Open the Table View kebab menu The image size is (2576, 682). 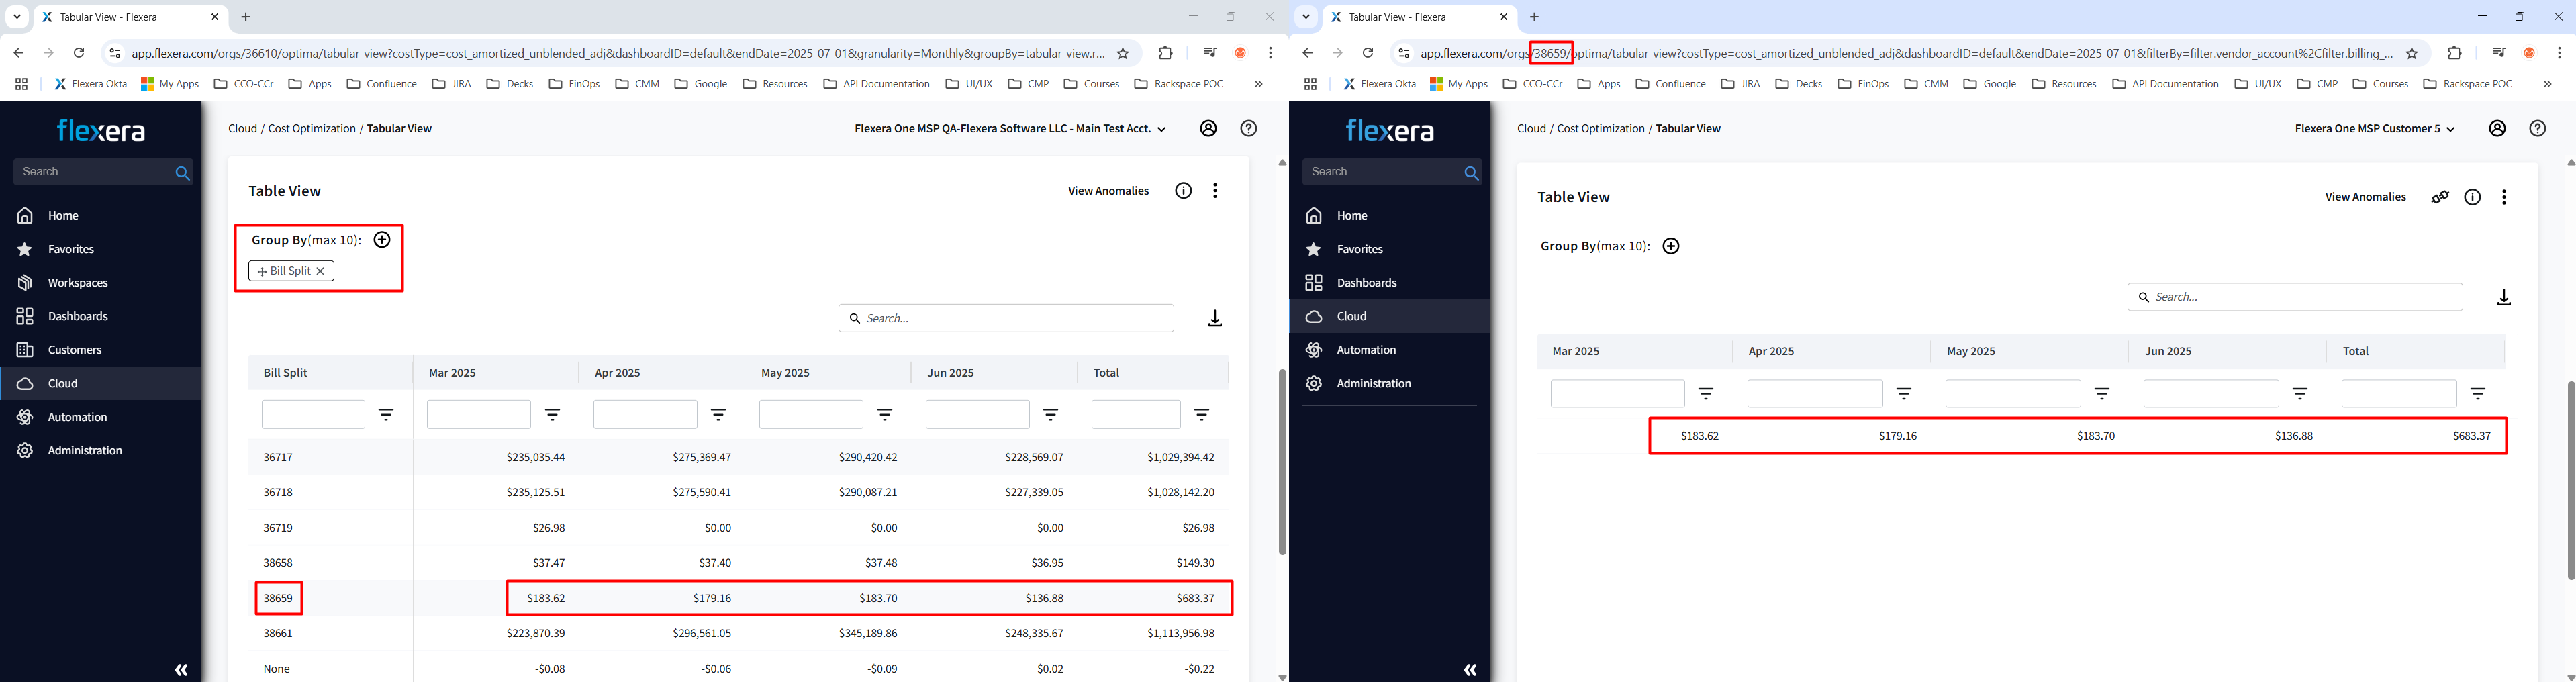(1215, 190)
